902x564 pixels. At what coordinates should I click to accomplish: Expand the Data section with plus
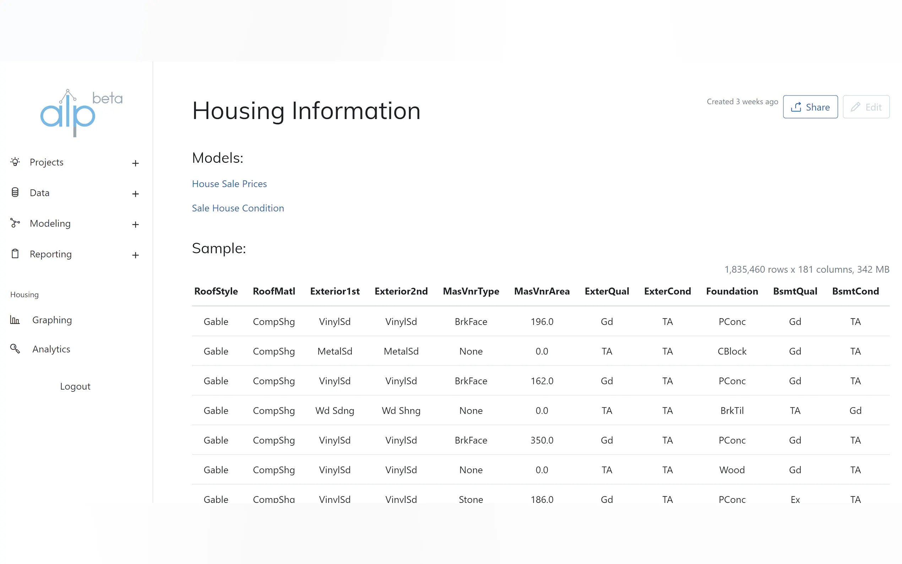(135, 194)
